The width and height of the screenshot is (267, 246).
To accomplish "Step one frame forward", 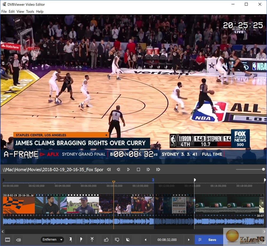I will (148, 170).
